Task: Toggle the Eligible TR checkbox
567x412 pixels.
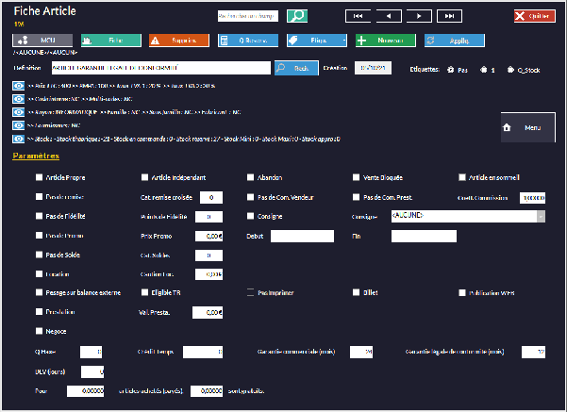Action: tap(144, 292)
